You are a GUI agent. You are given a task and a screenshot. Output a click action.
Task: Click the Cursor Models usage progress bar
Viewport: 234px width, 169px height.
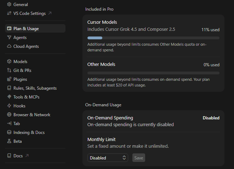point(153,38)
